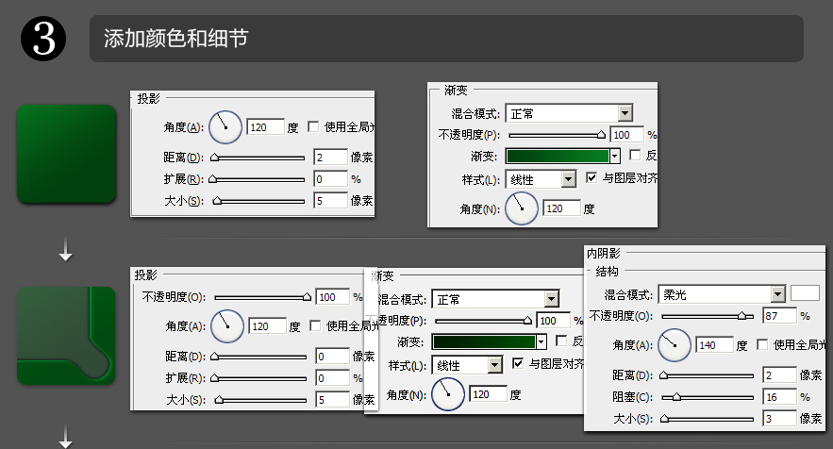Click the white color swatch in 内阴影 panel

click(805, 292)
